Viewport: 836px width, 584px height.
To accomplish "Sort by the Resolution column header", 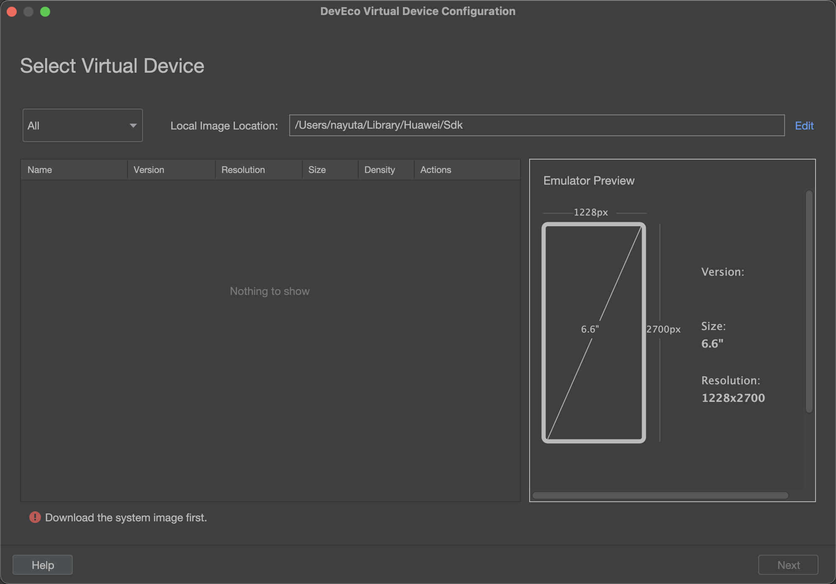I will pos(259,170).
